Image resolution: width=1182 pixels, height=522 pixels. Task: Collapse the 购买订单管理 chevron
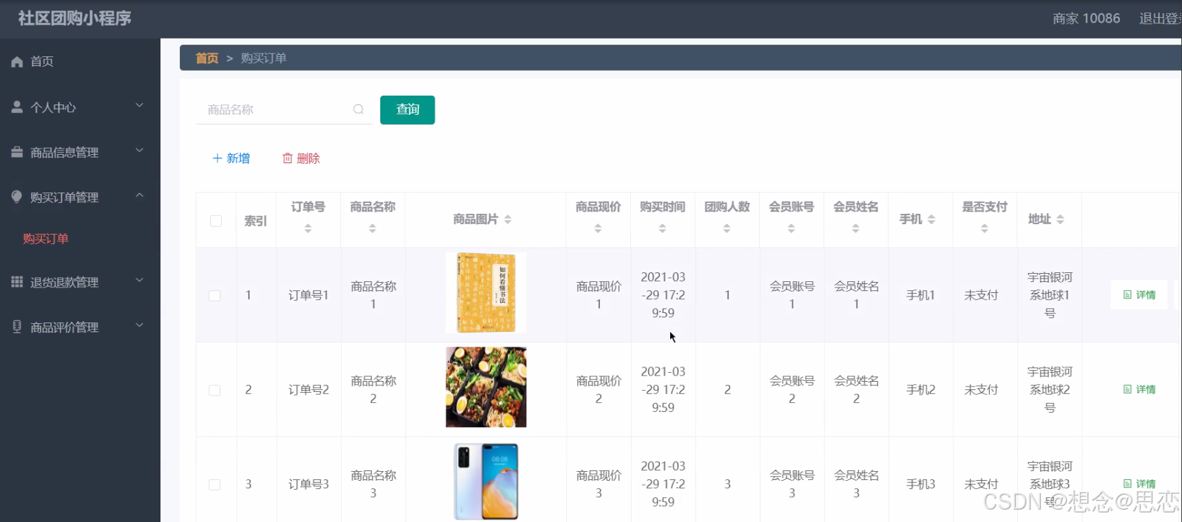tap(139, 195)
